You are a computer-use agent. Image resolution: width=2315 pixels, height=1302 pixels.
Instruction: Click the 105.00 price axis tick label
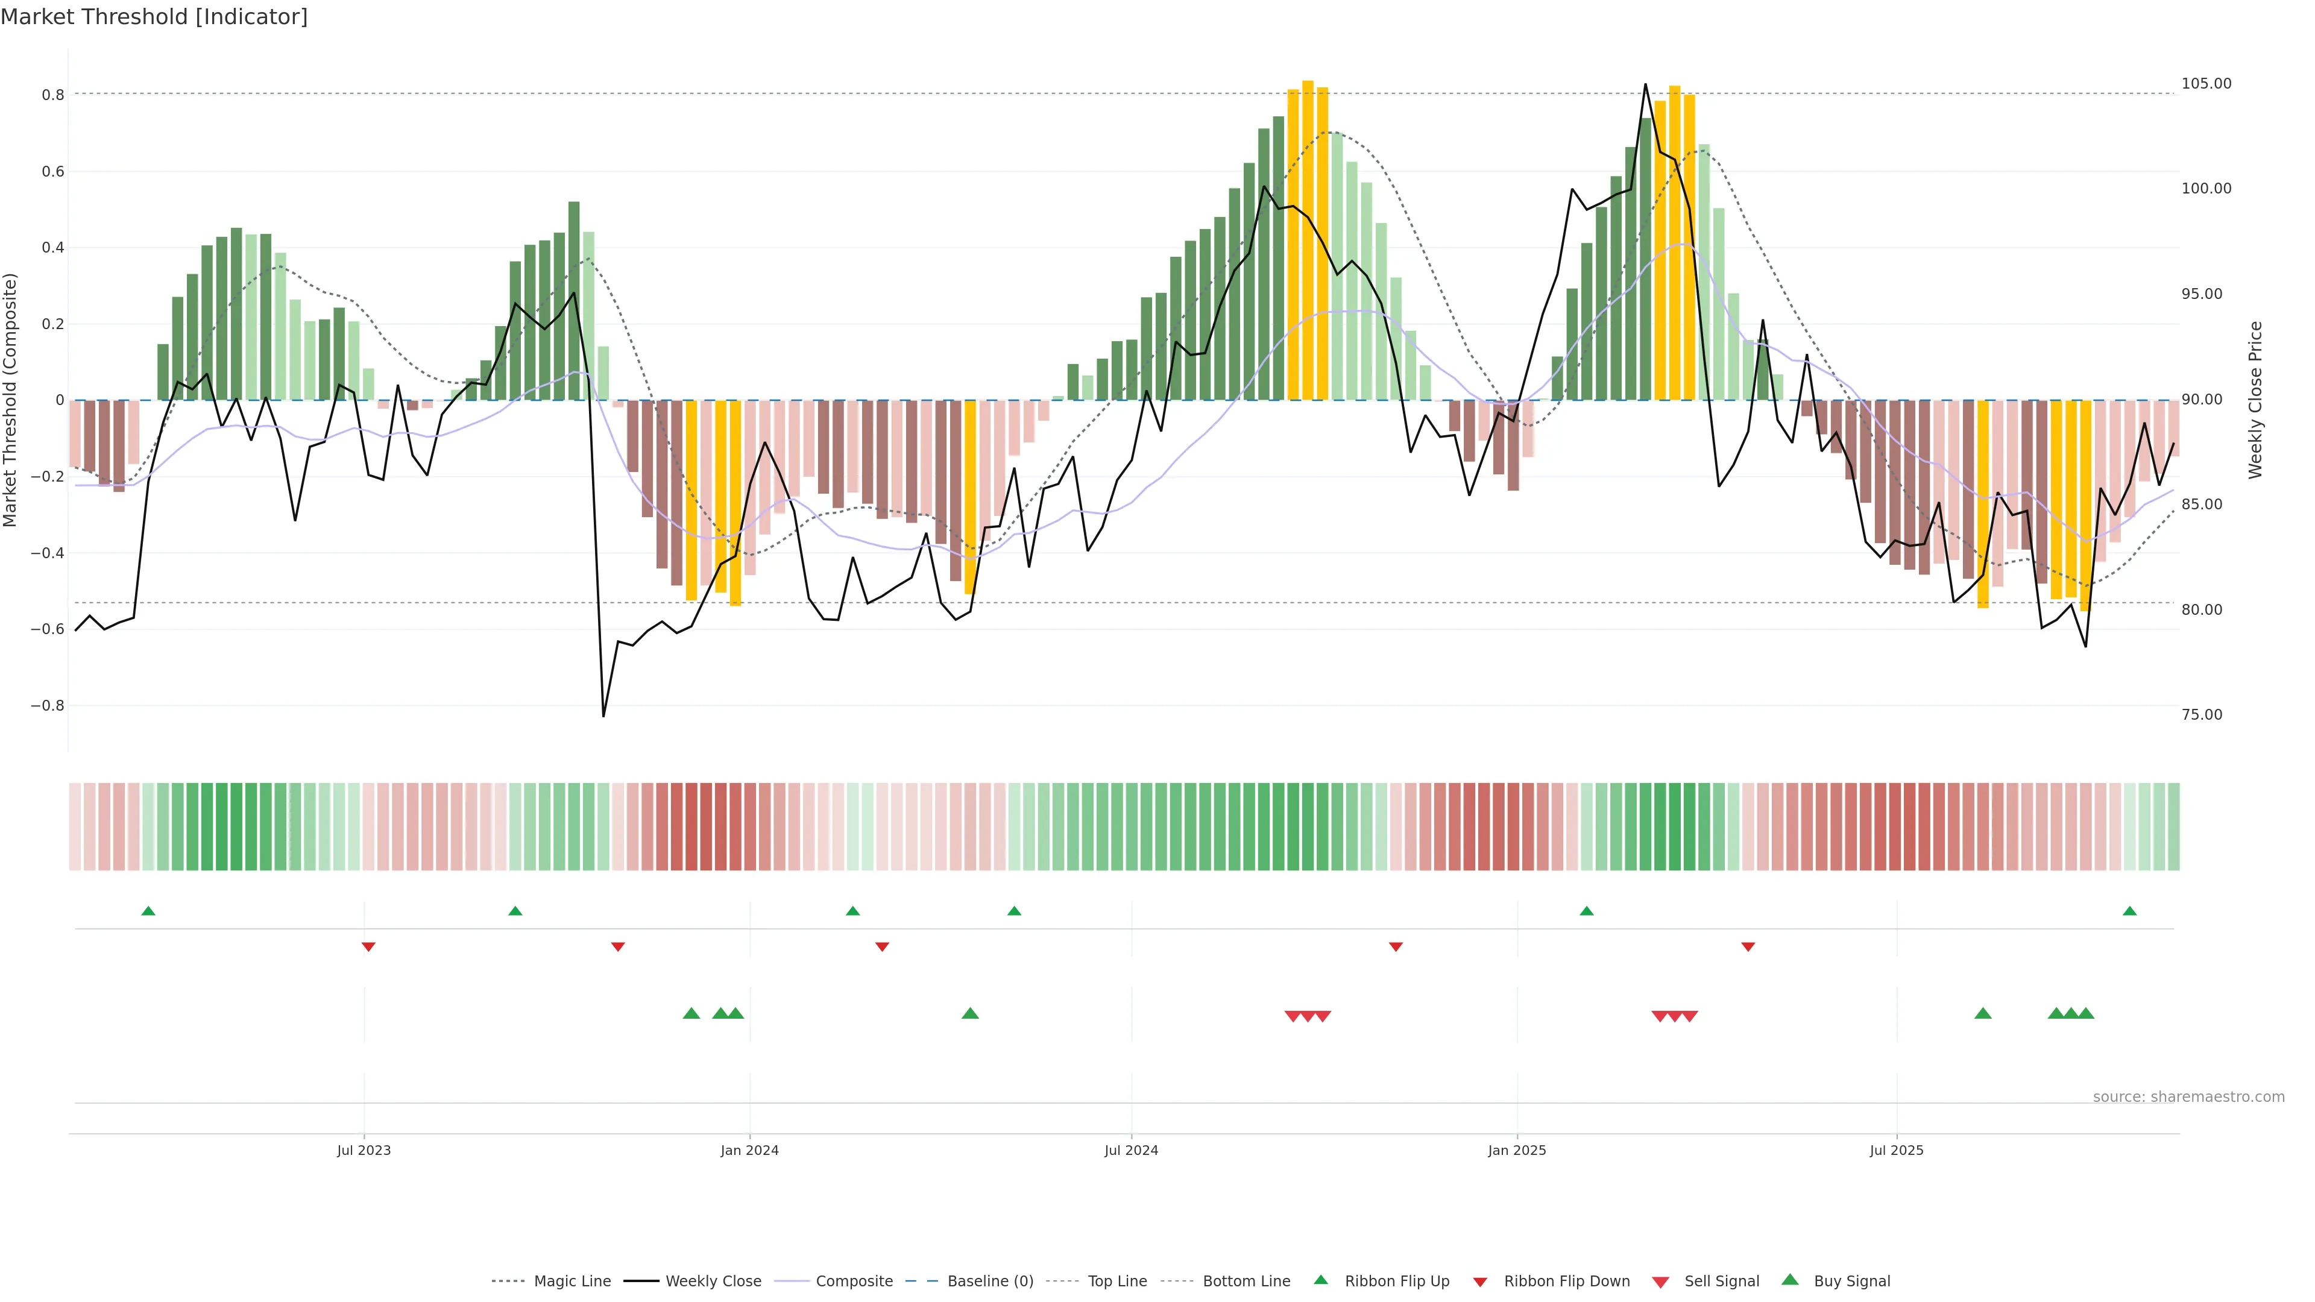tap(2206, 84)
